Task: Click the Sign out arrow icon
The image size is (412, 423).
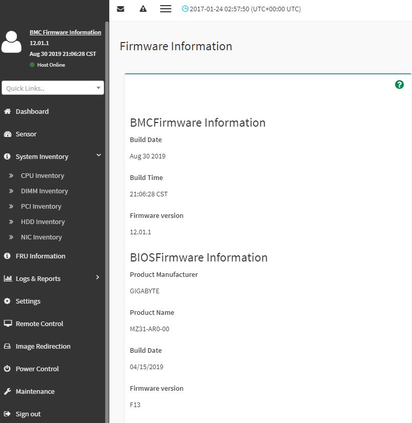Action: coord(7,414)
